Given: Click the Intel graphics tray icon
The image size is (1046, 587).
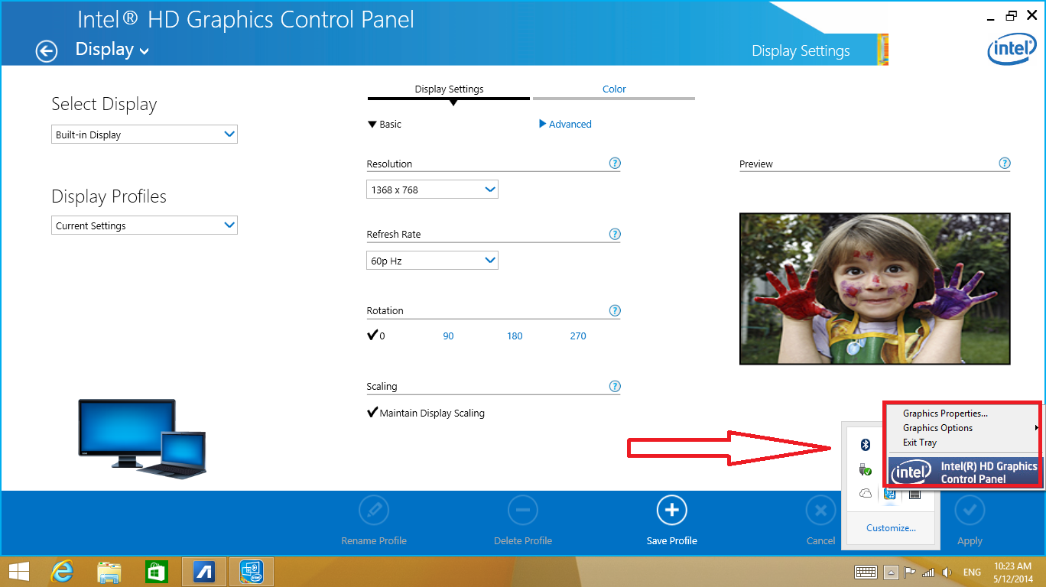Looking at the screenshot, I should pyautogui.click(x=889, y=494).
